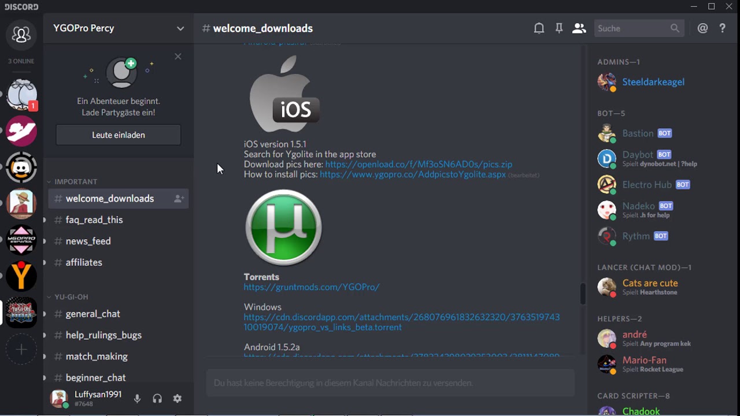Click the disabled message input box

pos(390,383)
